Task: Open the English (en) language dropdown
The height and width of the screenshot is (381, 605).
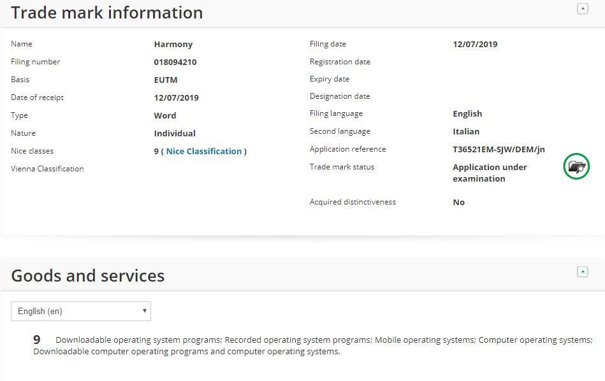Action: [81, 311]
